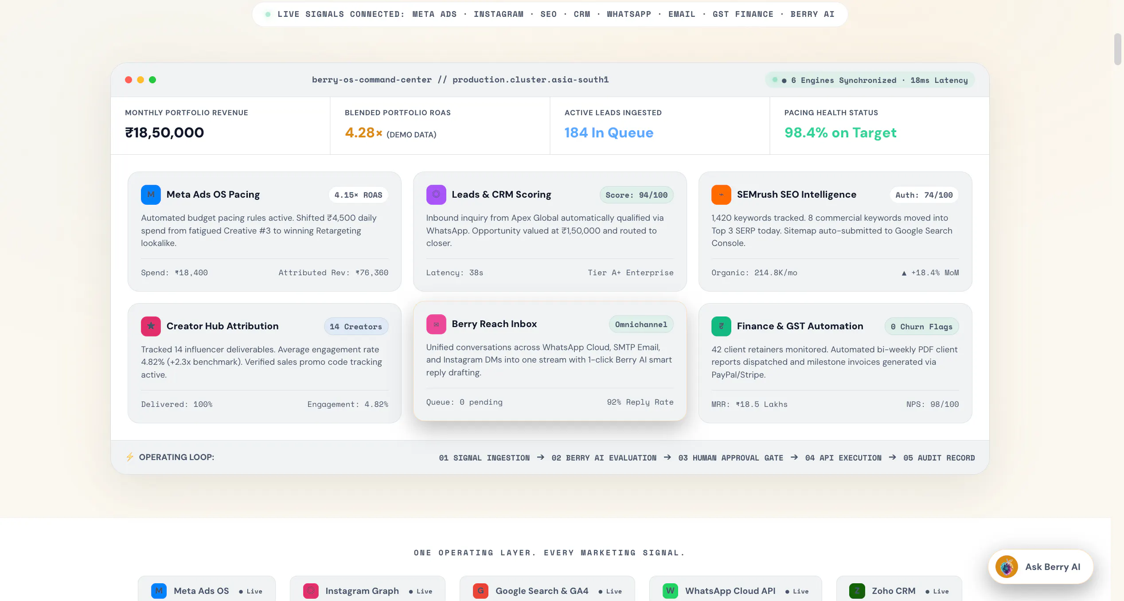Click the Instagram Graph integration icon
Viewport: 1124px width, 601px height.
[311, 591]
